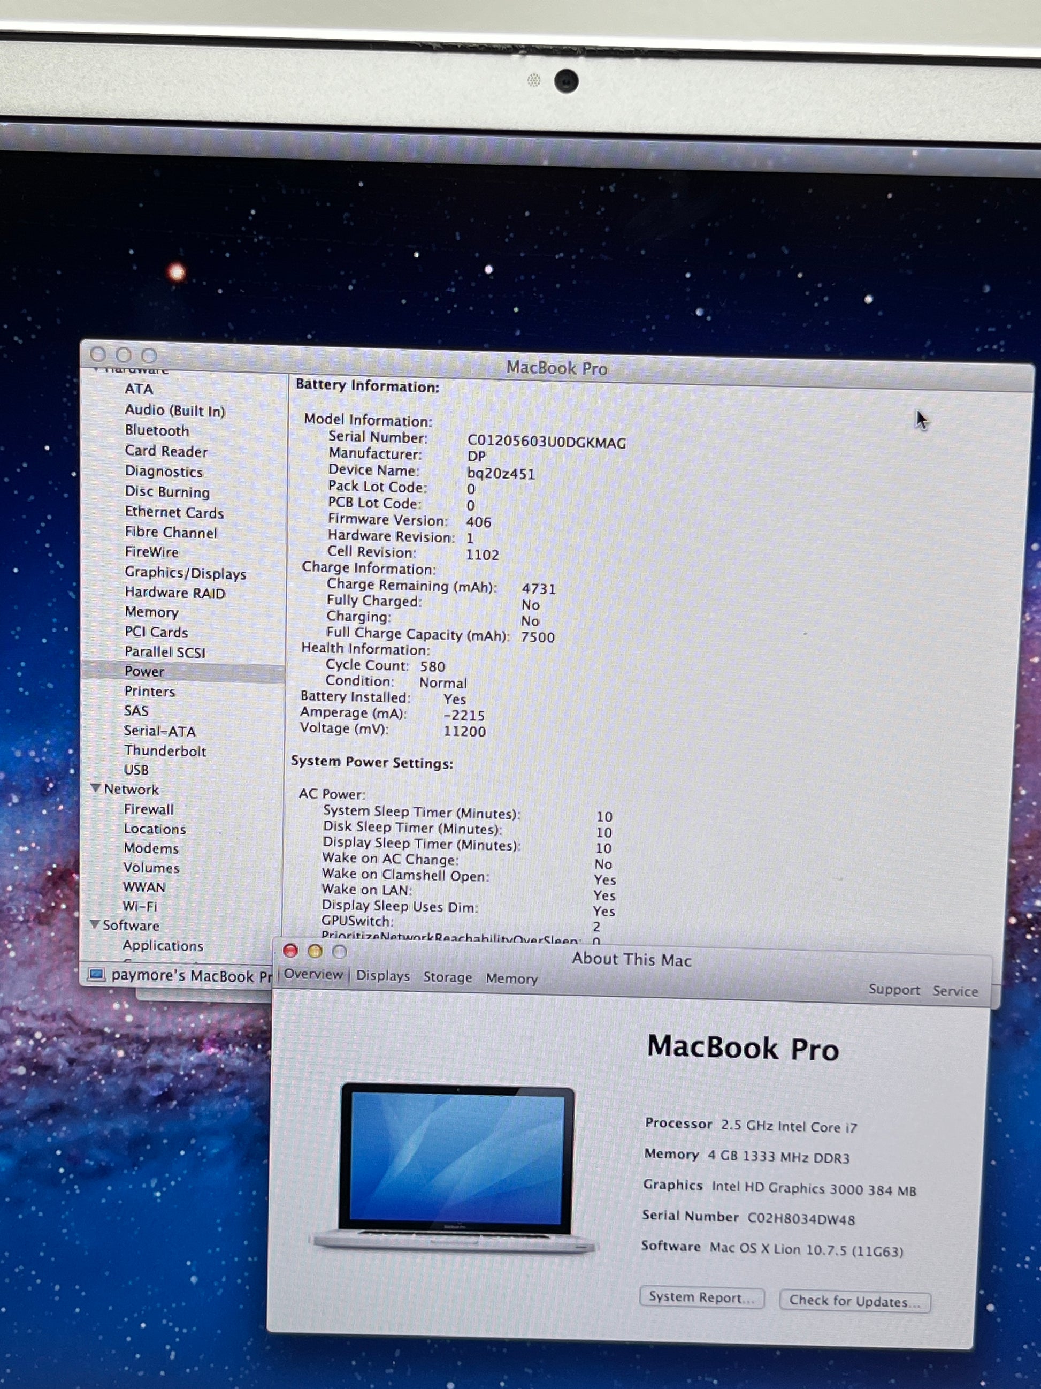Open the Service link
This screenshot has width=1041, height=1389.
(955, 991)
